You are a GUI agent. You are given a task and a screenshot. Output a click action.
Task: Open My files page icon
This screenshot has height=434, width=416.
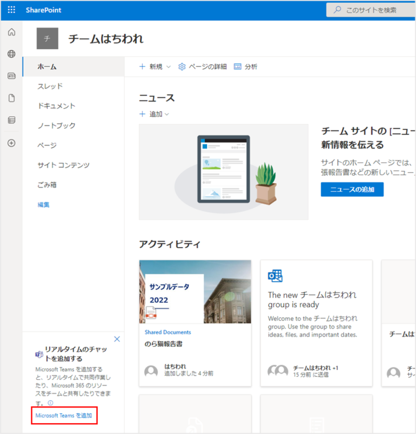pyautogui.click(x=11, y=98)
